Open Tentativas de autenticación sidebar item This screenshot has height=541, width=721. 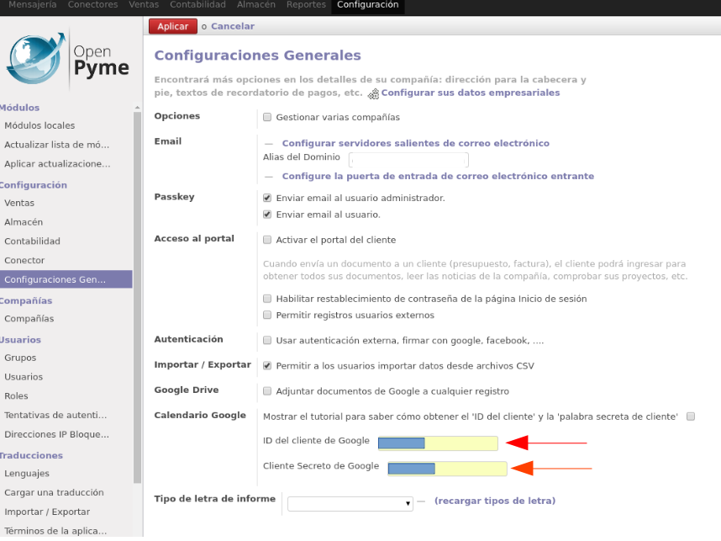point(55,416)
